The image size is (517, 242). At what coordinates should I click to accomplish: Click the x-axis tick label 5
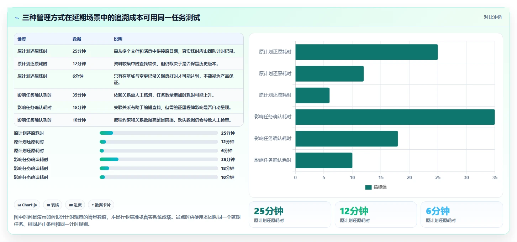pos(324,177)
